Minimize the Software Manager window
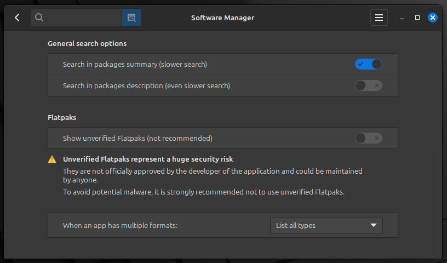 click(402, 18)
